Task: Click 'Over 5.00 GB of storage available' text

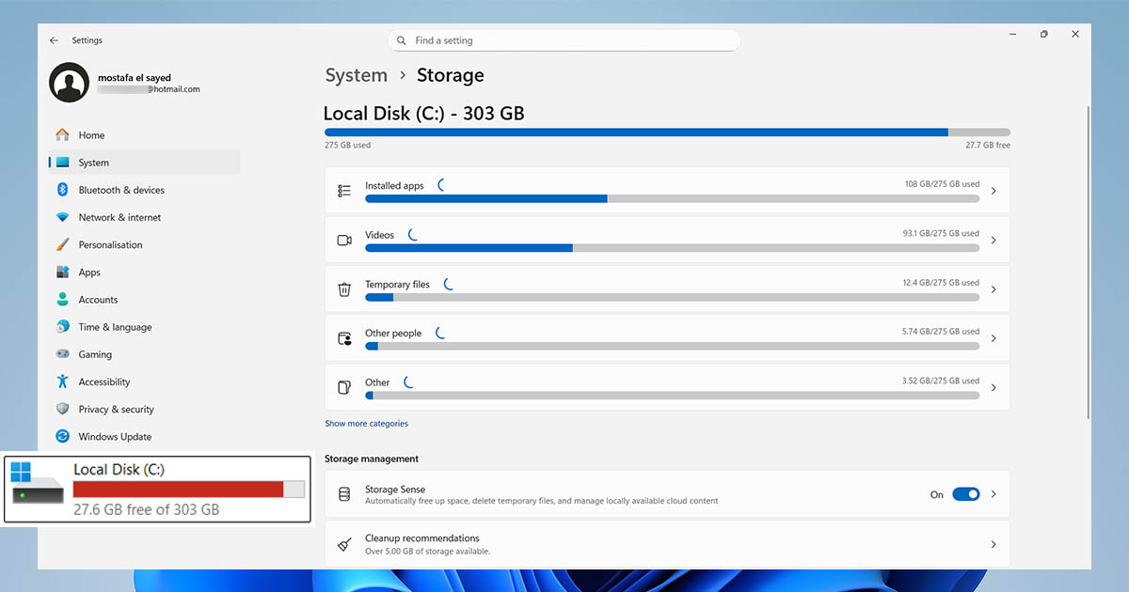Action: click(x=428, y=551)
